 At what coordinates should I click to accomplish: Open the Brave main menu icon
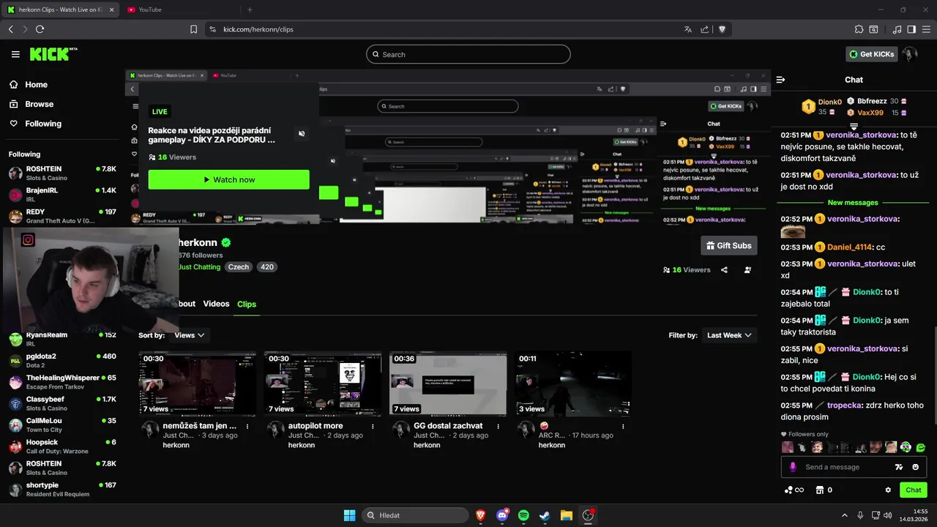coord(925,29)
